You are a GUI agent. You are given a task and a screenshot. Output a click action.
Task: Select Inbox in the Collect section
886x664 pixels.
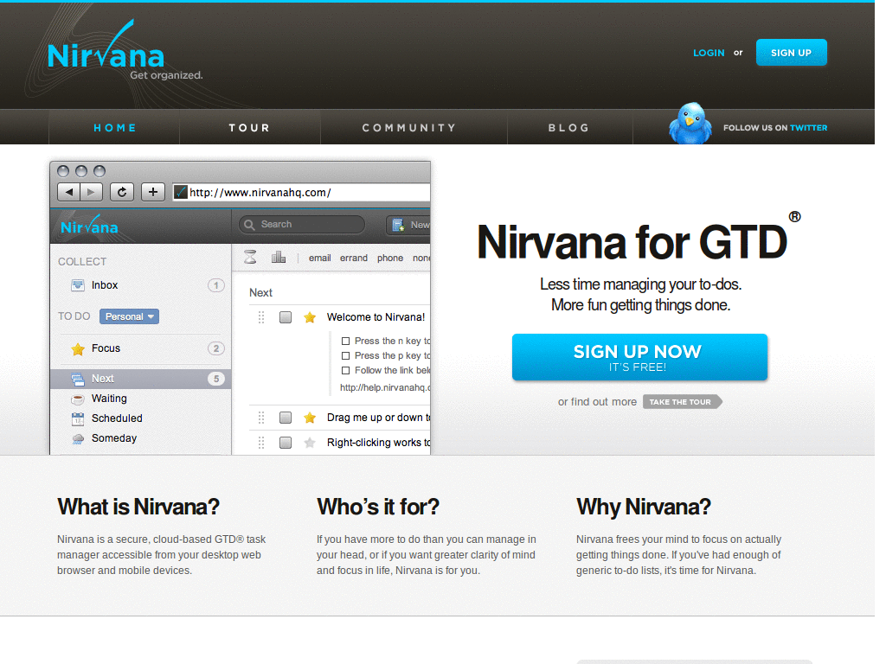coord(141,285)
